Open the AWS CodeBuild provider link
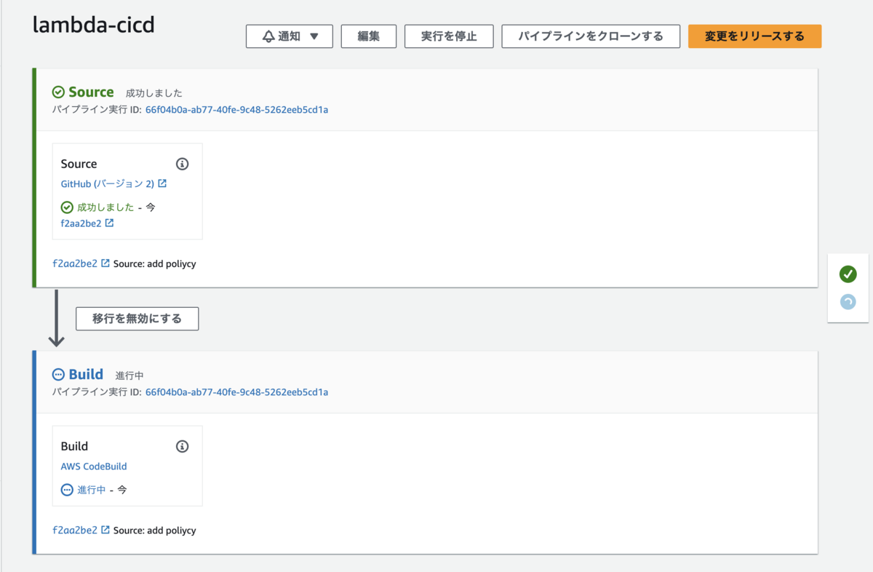873x572 pixels. [x=94, y=466]
